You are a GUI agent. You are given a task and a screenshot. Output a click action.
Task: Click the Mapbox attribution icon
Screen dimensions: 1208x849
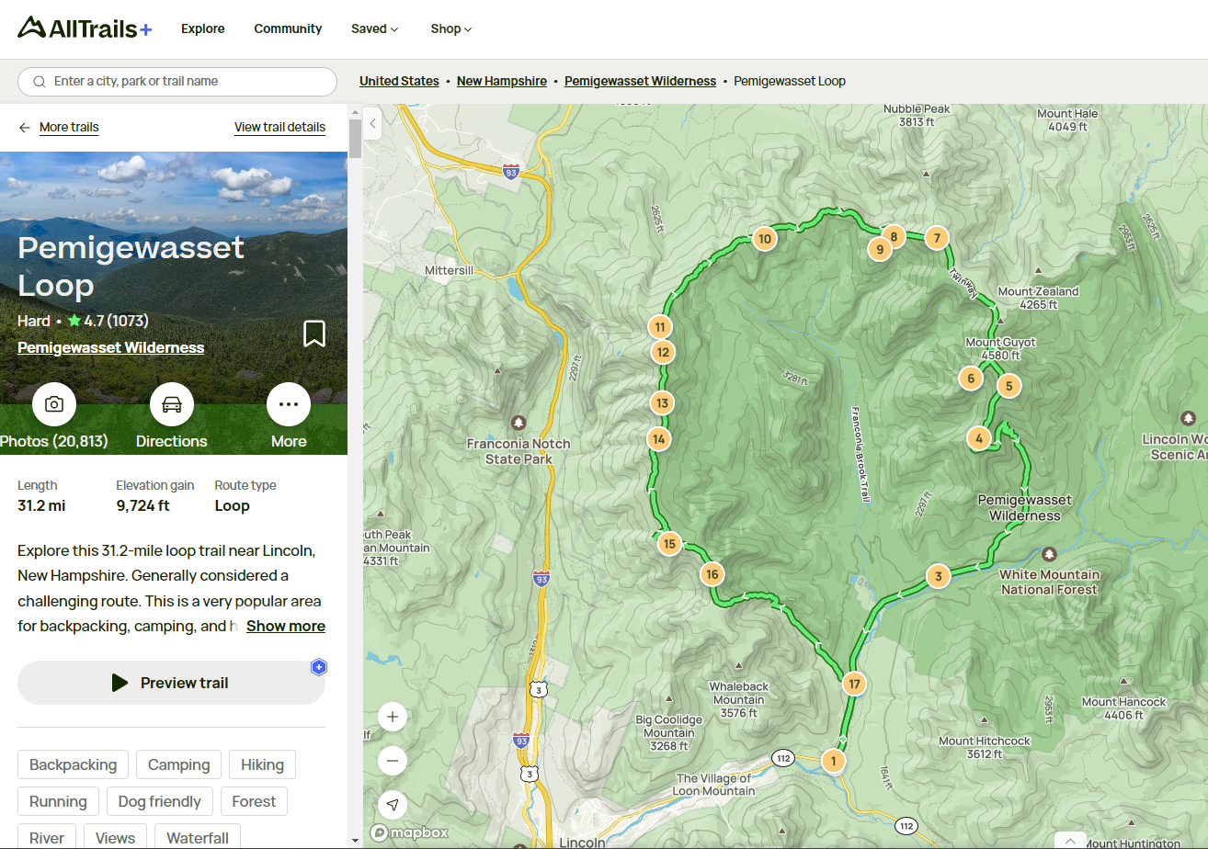[x=379, y=832]
